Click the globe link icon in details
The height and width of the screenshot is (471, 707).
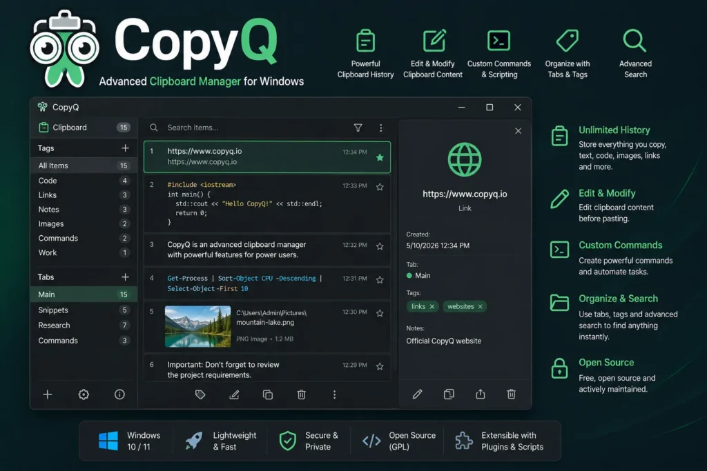pos(465,159)
